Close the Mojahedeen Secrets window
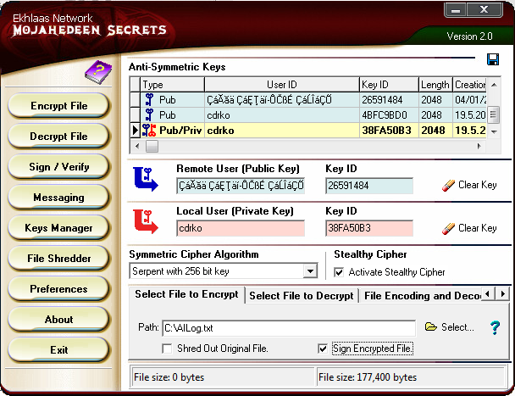This screenshot has width=515, height=396. tap(485, 10)
